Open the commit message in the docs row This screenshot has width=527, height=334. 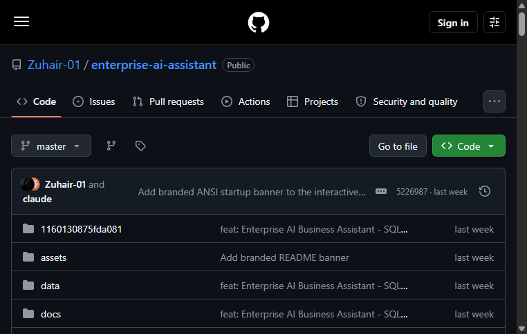314,314
